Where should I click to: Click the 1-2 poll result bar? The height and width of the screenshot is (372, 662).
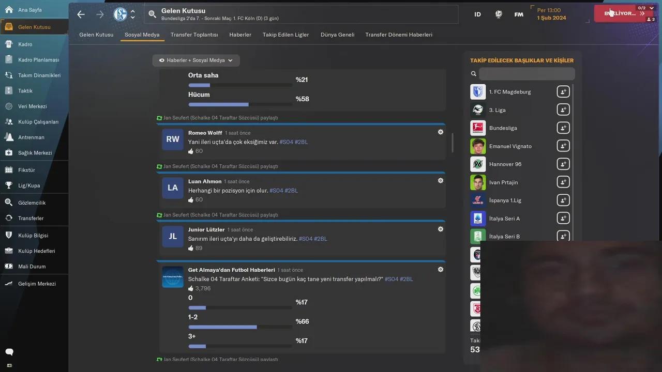click(x=240, y=327)
